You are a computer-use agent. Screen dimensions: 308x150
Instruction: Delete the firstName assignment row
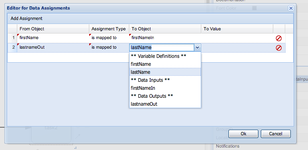click(x=278, y=38)
